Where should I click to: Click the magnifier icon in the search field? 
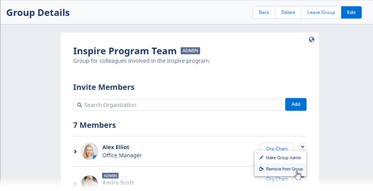(x=79, y=105)
